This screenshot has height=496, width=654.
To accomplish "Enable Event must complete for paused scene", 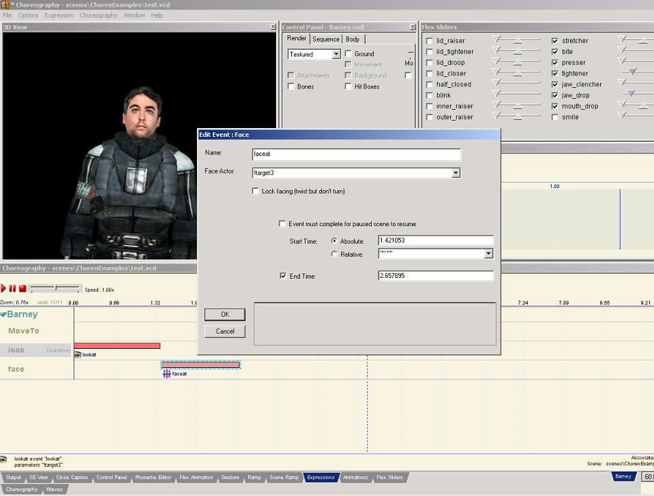I will [282, 224].
